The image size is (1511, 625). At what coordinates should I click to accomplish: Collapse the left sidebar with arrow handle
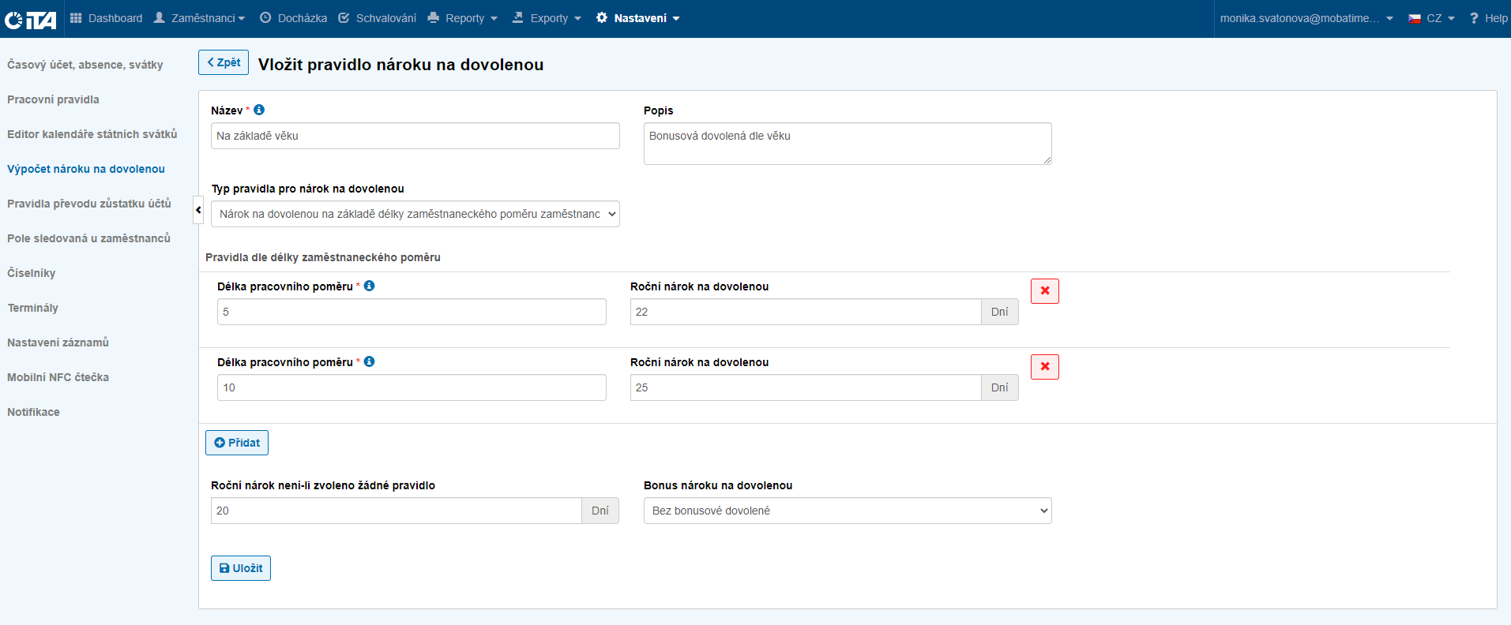198,210
